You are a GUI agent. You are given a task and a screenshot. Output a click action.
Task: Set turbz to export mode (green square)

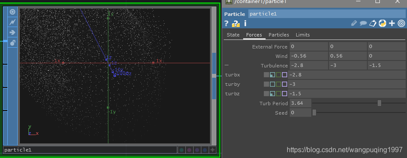click(278, 94)
